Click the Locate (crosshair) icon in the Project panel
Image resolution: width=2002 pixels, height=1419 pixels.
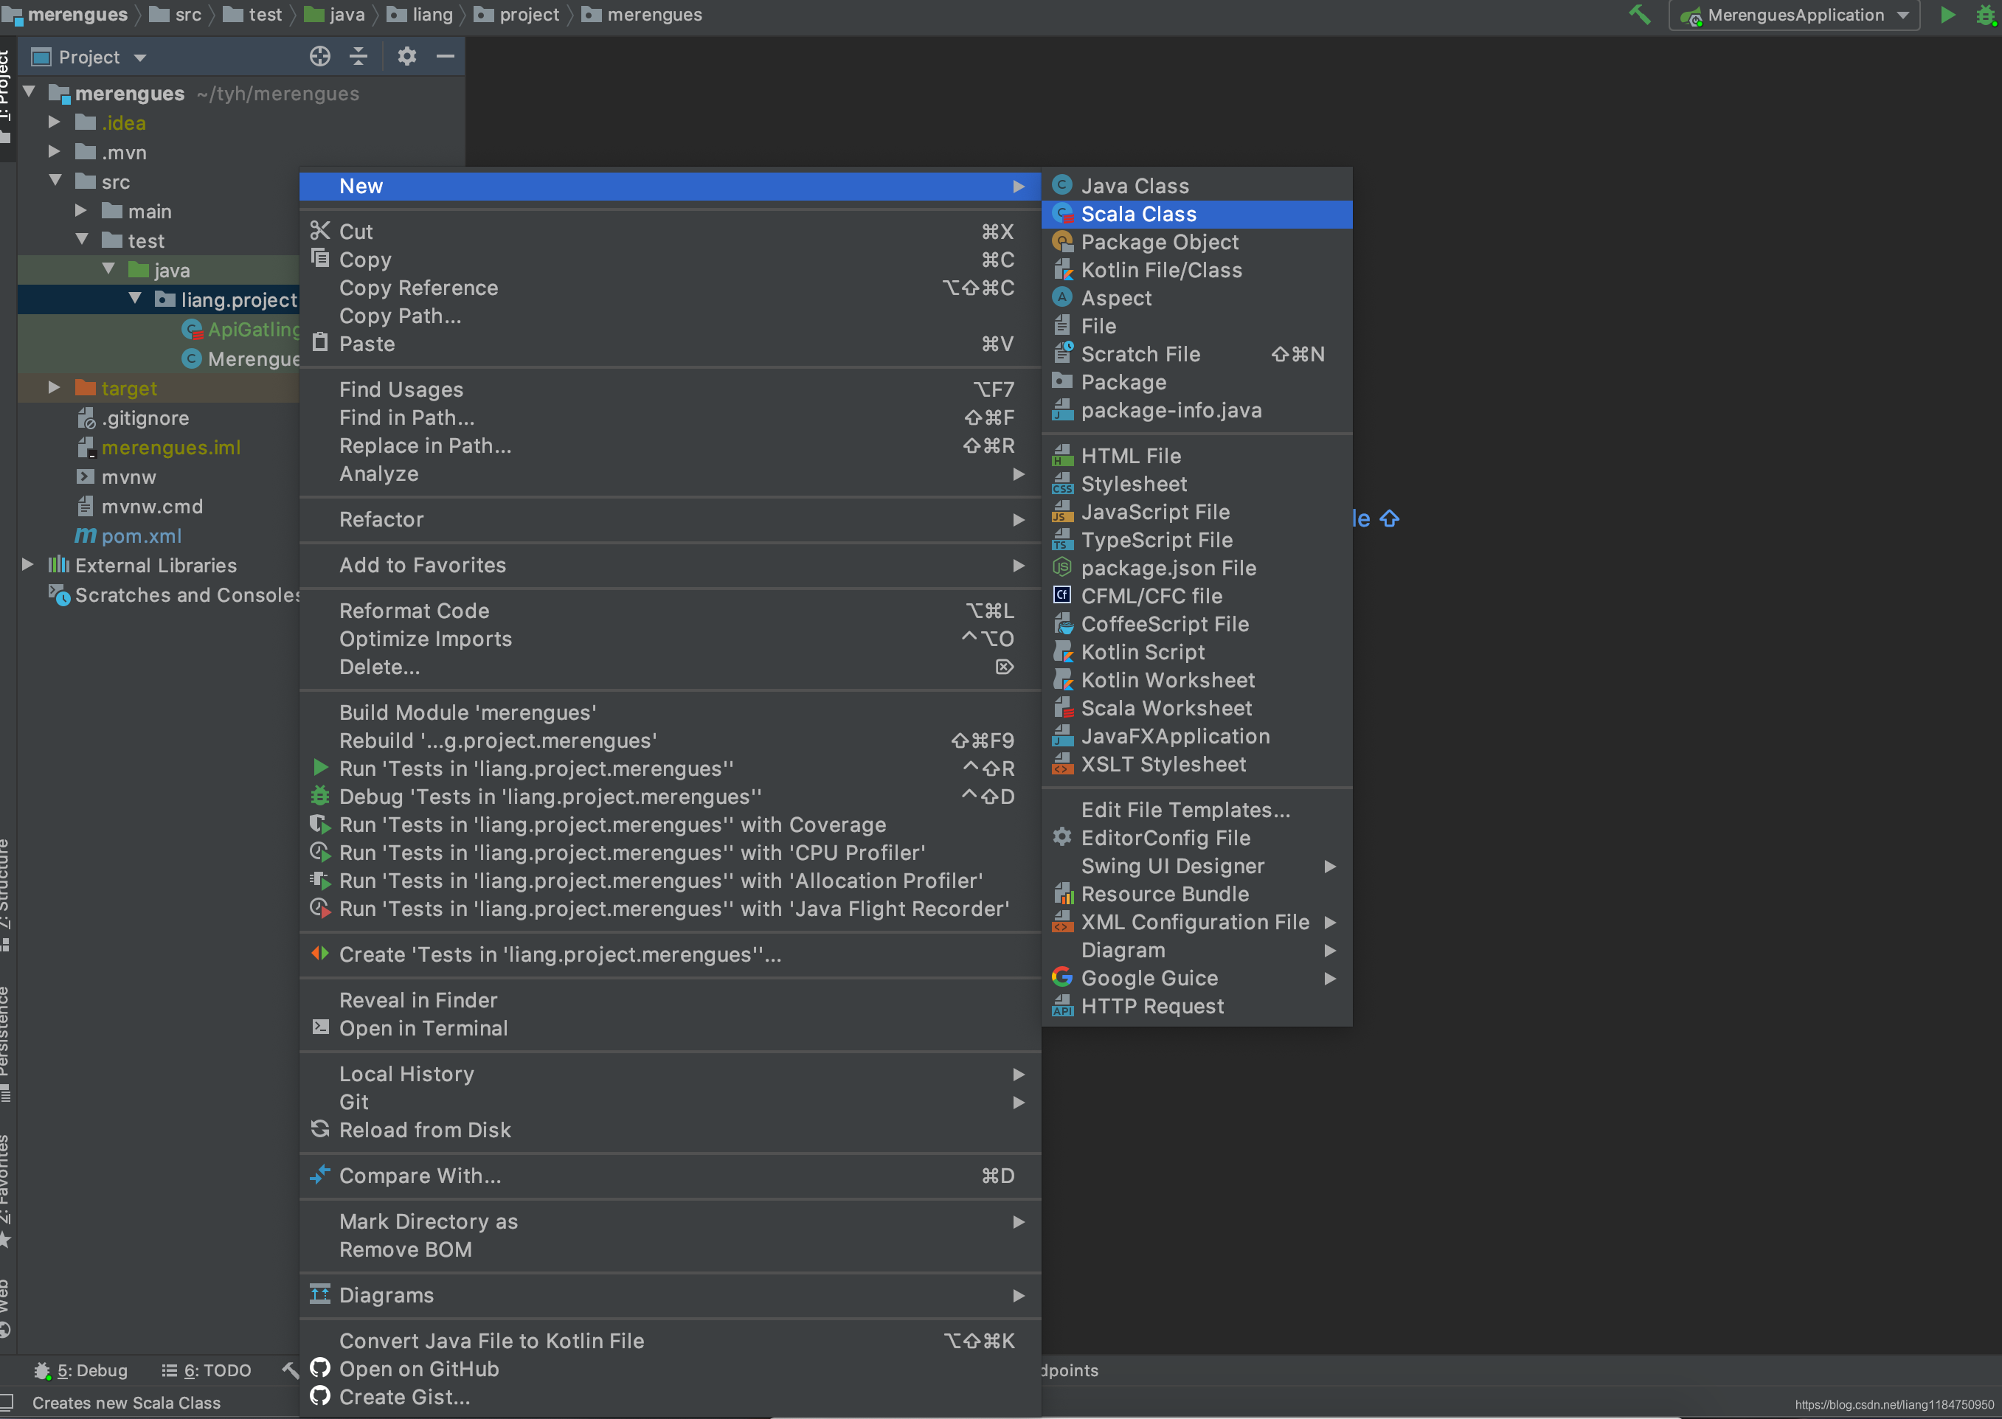[320, 57]
